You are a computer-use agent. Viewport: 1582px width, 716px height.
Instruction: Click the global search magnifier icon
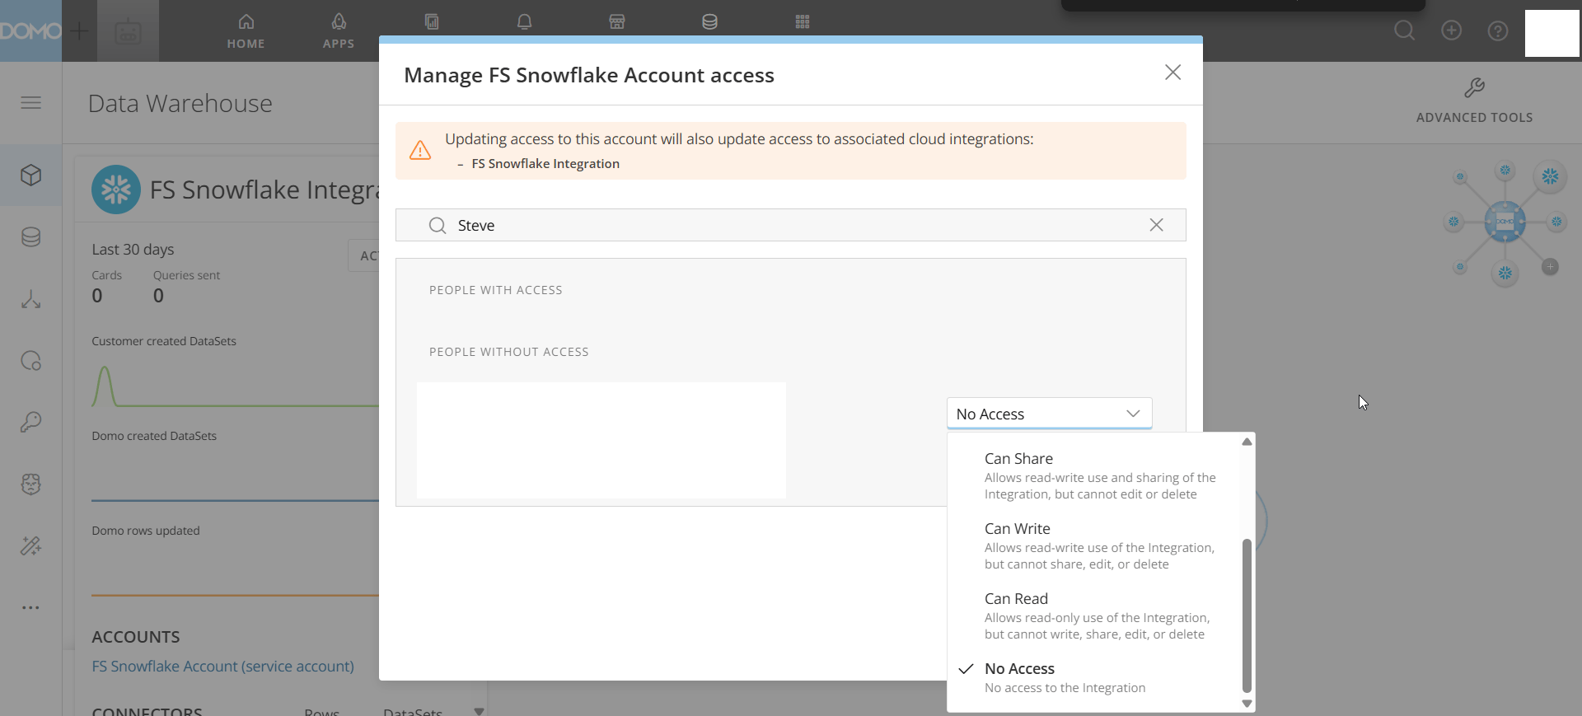(1405, 31)
